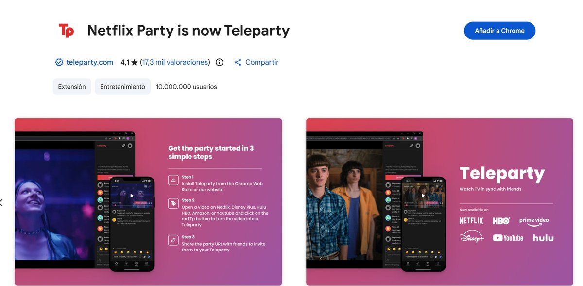Click the download icon beside Step 1
Viewport: 583px width, 286px height.
pos(173,180)
